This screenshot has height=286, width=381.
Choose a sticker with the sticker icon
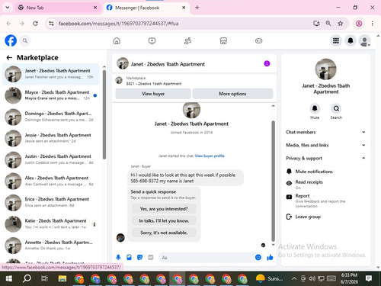click(139, 258)
